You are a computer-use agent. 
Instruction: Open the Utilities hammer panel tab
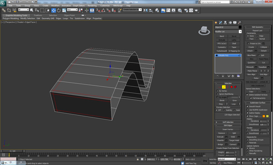(239, 23)
